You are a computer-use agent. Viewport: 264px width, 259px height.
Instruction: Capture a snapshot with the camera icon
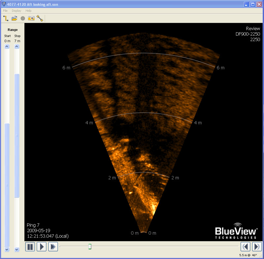31,18
